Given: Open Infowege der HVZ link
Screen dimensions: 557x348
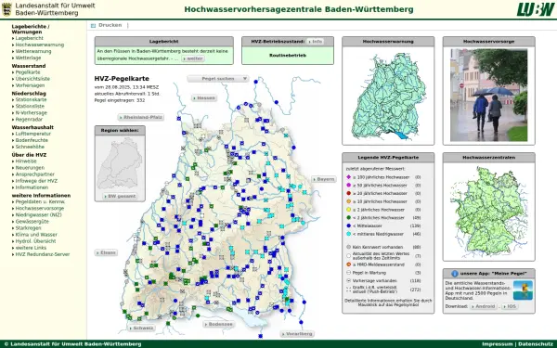Looking at the screenshot, I should pos(36,181).
